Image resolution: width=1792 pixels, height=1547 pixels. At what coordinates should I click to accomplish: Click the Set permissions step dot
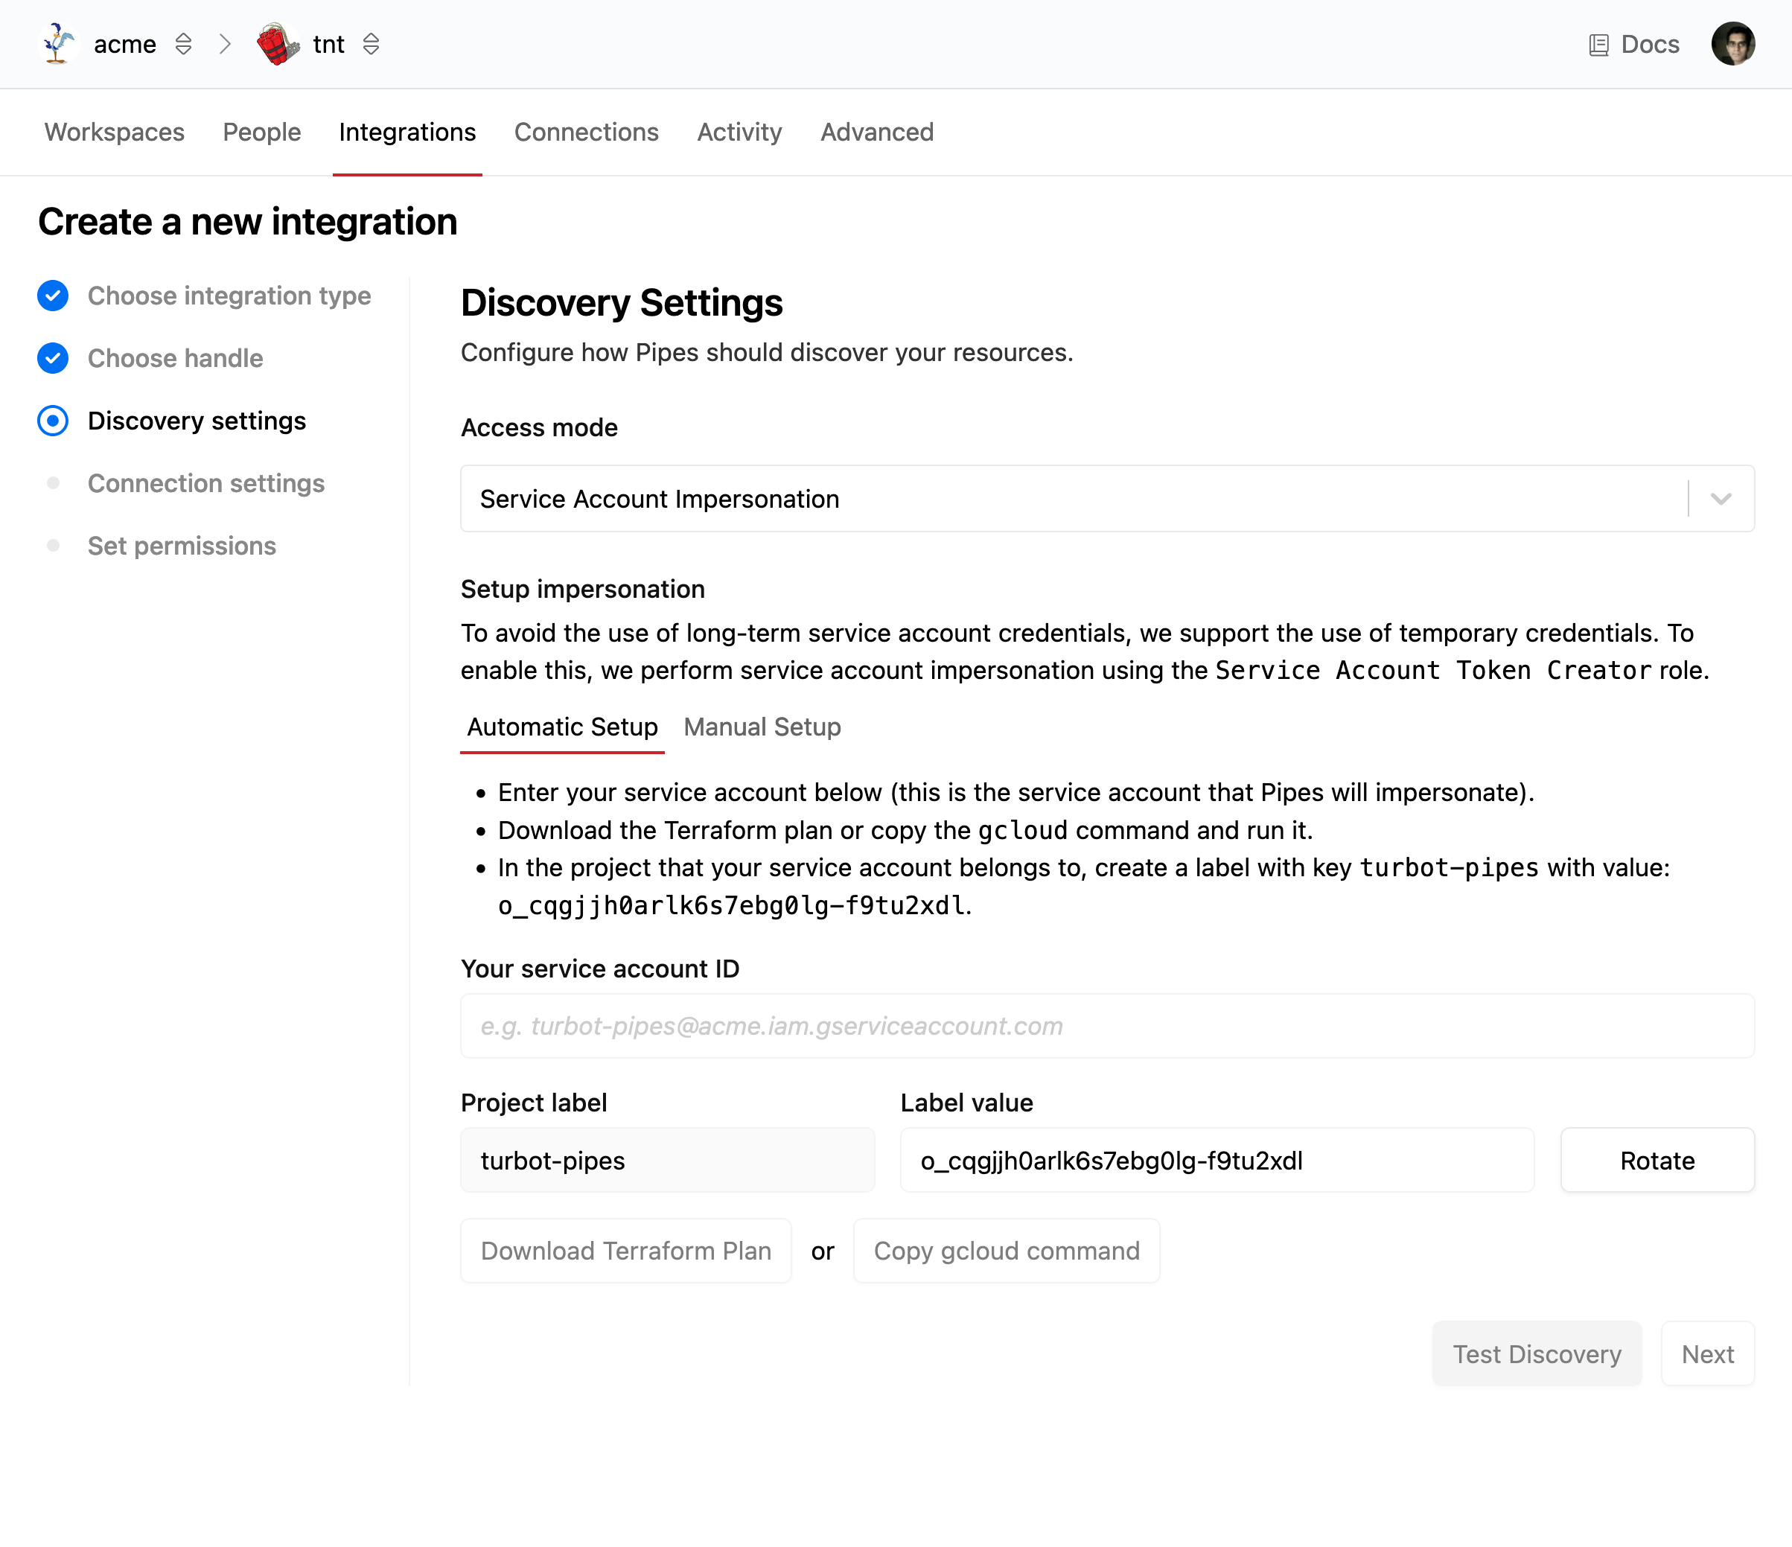(53, 546)
